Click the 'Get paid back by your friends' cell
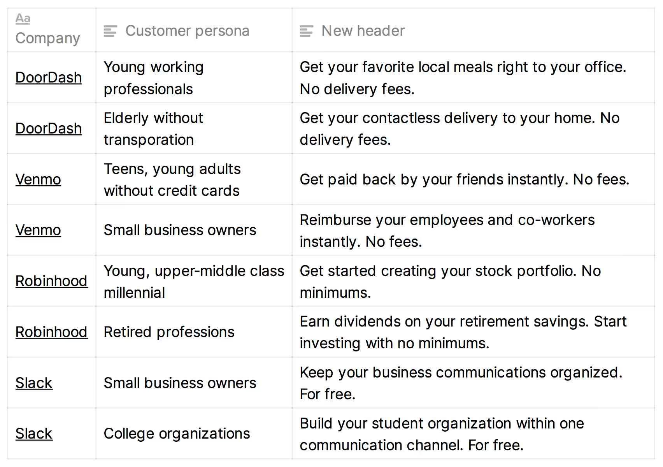The height and width of the screenshot is (467, 663). [464, 179]
